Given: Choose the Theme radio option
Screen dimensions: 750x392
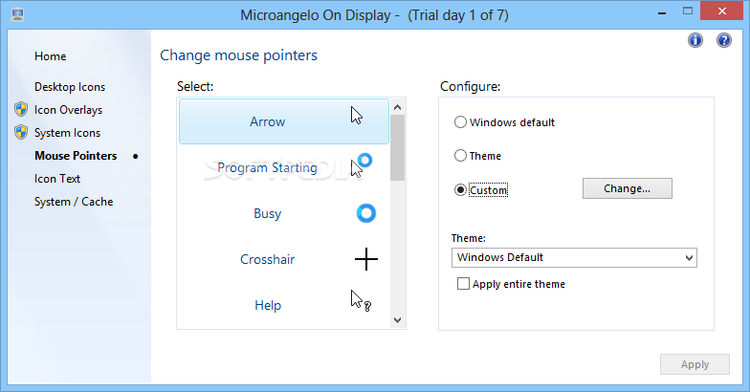Looking at the screenshot, I should pyautogui.click(x=461, y=156).
